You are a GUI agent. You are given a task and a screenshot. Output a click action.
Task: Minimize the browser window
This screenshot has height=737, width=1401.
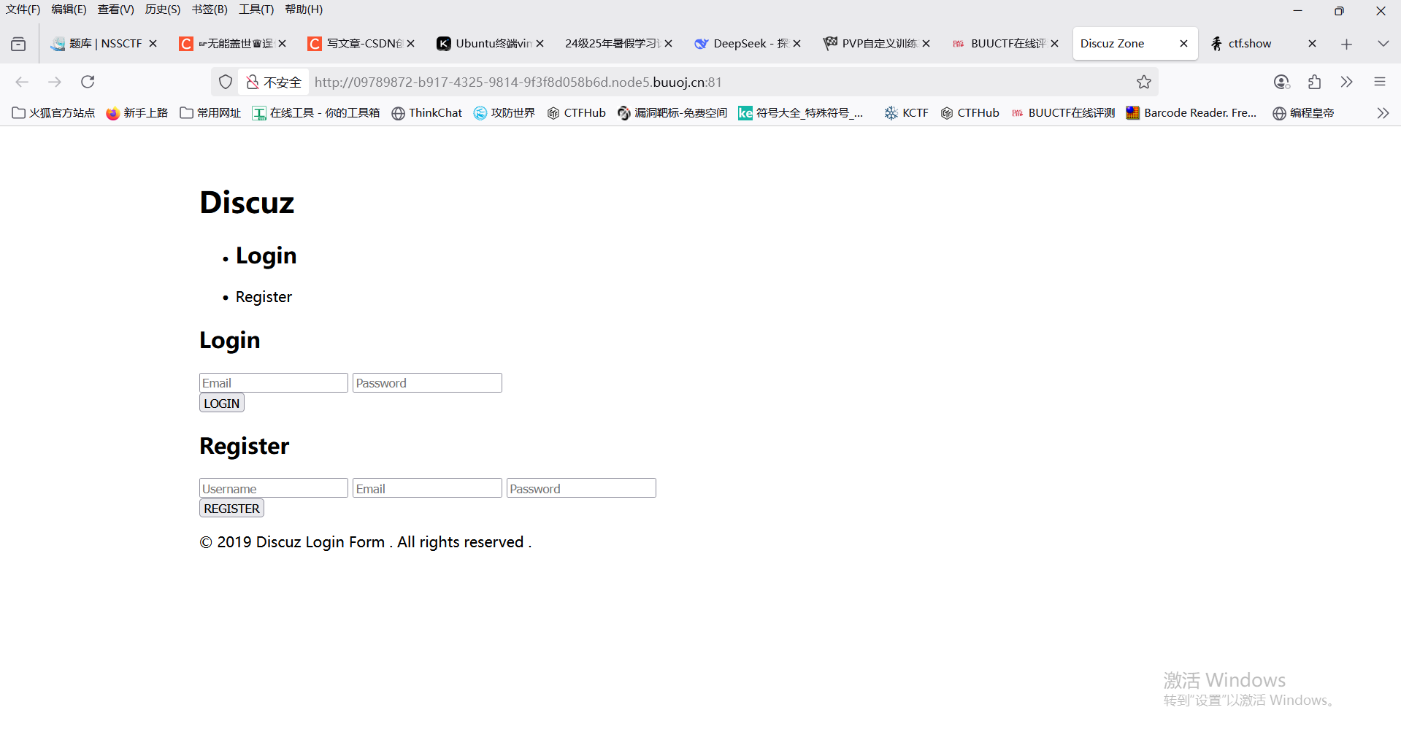[1297, 10]
